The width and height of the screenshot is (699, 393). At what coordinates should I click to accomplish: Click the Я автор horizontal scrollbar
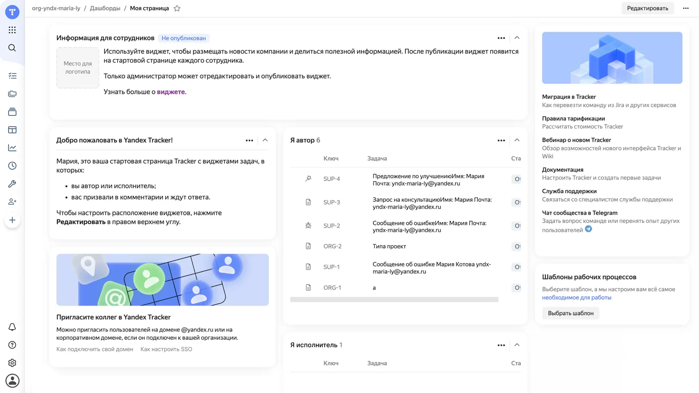point(394,300)
